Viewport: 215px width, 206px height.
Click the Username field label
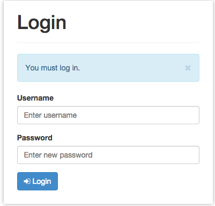tap(35, 98)
